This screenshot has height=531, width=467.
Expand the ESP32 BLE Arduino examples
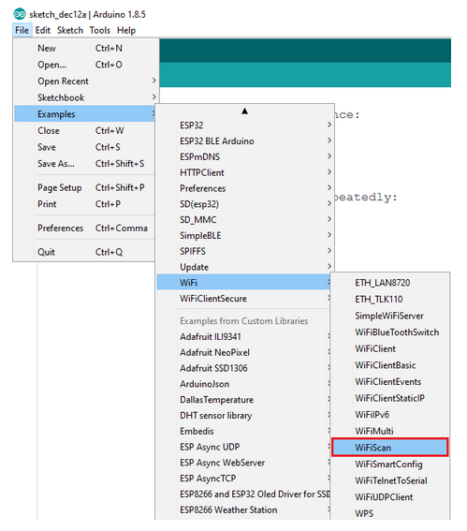244,141
